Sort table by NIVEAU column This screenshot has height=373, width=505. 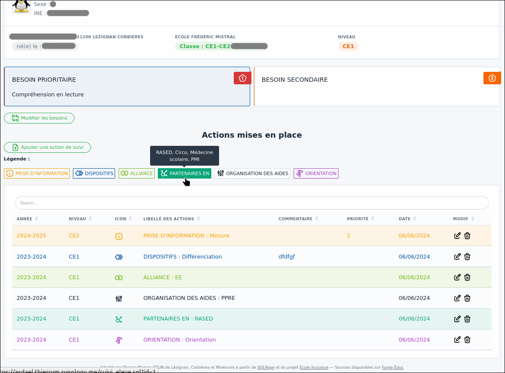[x=80, y=219]
